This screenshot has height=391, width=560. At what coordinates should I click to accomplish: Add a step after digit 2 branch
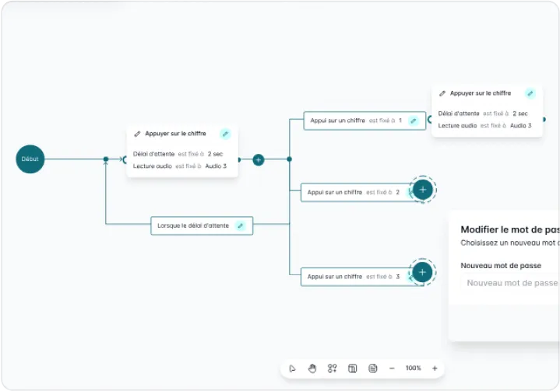(x=422, y=189)
